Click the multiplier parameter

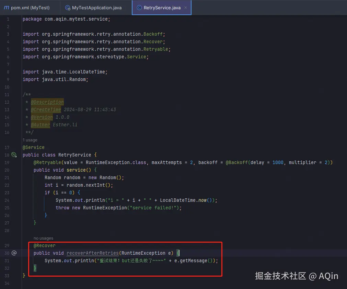point(302,162)
